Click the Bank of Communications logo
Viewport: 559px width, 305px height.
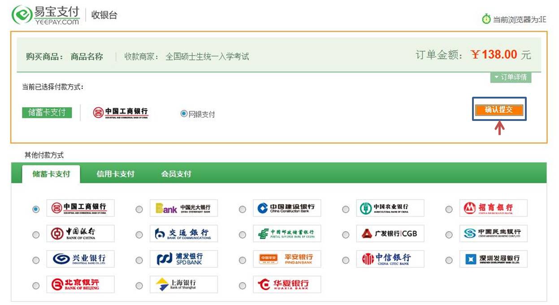pyautogui.click(x=183, y=234)
